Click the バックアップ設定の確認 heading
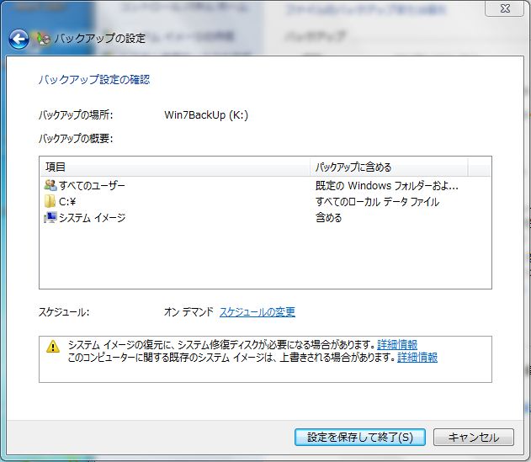The image size is (531, 462). (x=93, y=80)
